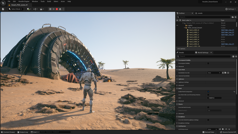238x134 pixels.
Task: Open the Houdini Engine menu
Action: (x=24, y=2)
